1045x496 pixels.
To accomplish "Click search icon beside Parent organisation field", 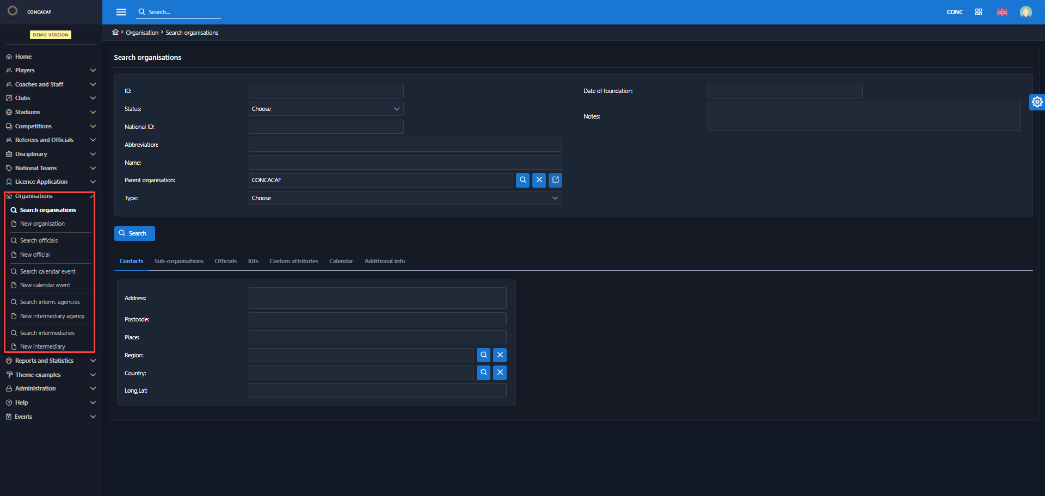I will click(522, 180).
